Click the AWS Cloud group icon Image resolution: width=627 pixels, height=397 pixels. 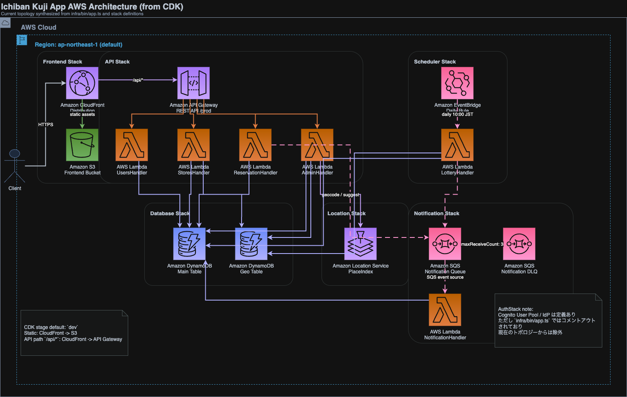pos(5,23)
